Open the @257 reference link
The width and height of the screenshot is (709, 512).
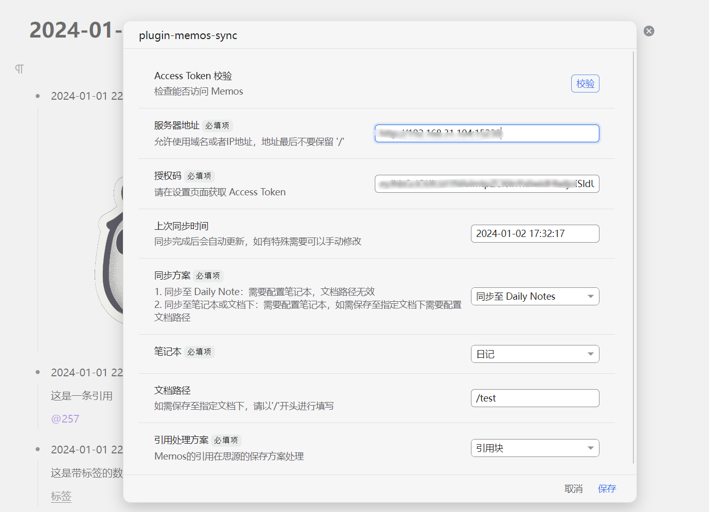pos(65,419)
